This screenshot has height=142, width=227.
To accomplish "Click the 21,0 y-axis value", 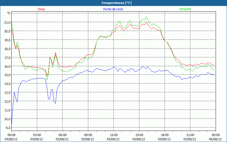I will (8, 22).
